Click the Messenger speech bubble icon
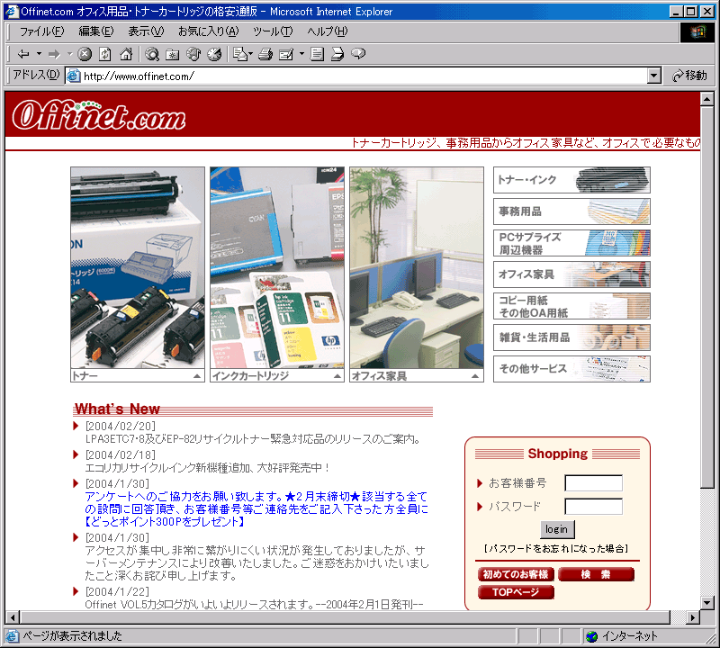The height and width of the screenshot is (648, 720). 358,54
